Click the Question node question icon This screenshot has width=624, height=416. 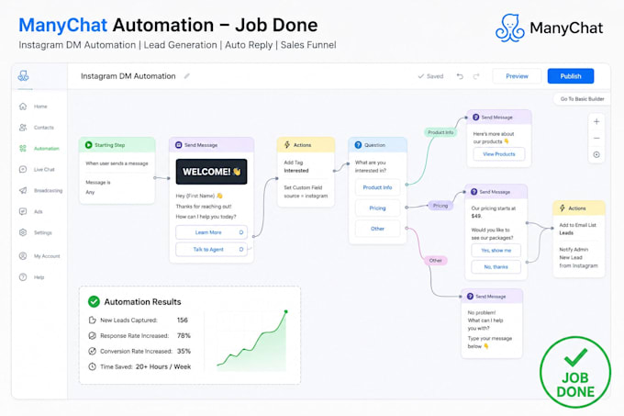(x=358, y=145)
